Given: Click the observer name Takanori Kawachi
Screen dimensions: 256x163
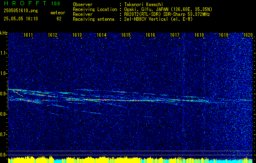Looking at the screenshot, I should (x=144, y=4).
